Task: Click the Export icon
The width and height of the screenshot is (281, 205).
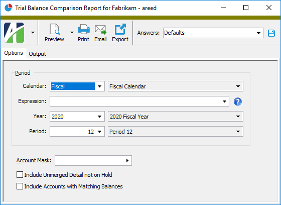Action: pos(120,29)
